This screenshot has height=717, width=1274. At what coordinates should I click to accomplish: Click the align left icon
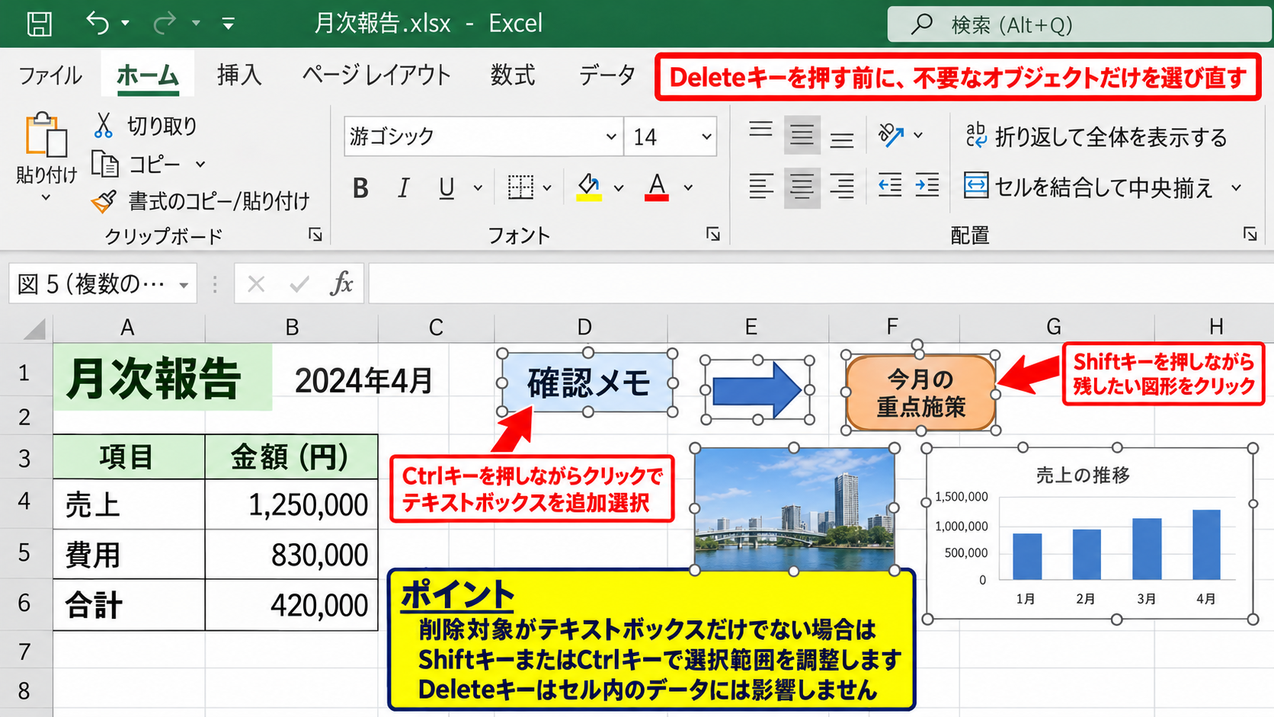[x=760, y=186]
